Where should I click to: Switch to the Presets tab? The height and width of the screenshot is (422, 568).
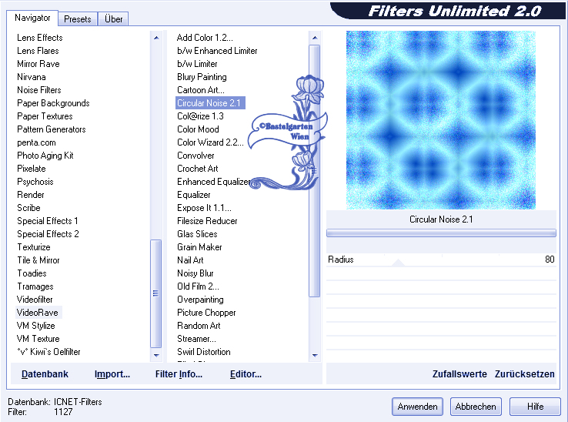(x=77, y=19)
